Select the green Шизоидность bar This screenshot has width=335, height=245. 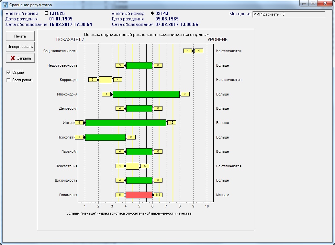pyautogui.click(x=139, y=180)
